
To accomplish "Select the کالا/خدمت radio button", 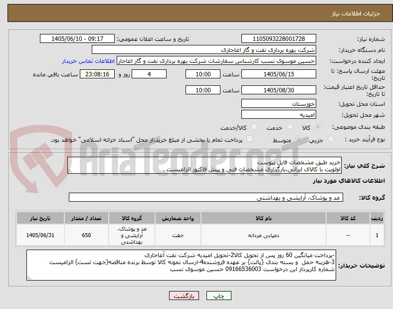I will 254,127.
